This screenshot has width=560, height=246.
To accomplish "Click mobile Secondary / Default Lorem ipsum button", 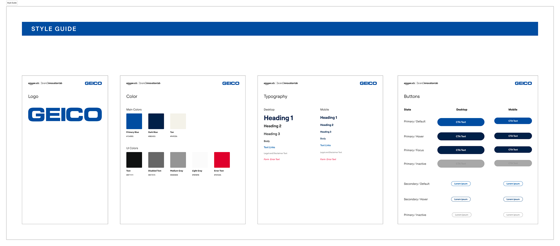I will (513, 184).
